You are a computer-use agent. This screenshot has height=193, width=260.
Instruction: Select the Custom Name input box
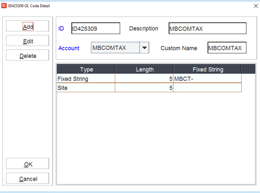click(227, 48)
